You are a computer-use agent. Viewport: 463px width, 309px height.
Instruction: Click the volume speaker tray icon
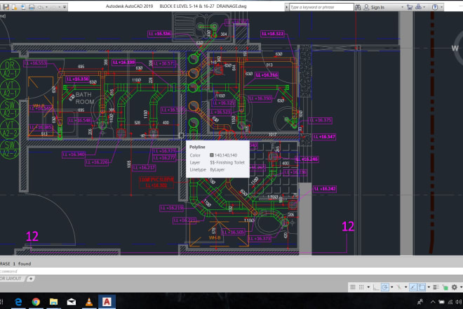point(458,302)
